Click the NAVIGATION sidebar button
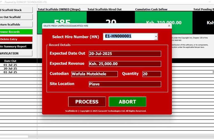 pyautogui.click(x=16, y=53)
